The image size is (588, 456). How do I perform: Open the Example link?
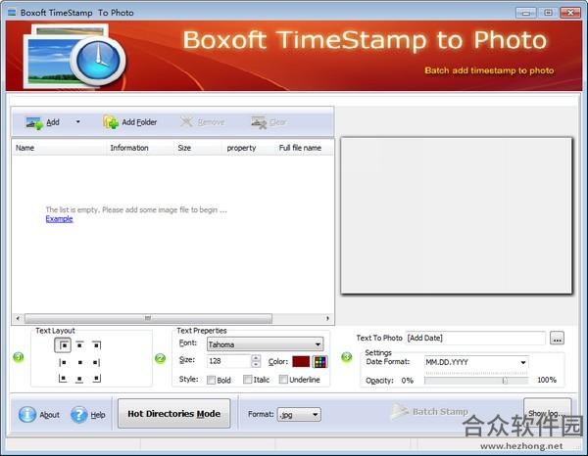tap(59, 219)
